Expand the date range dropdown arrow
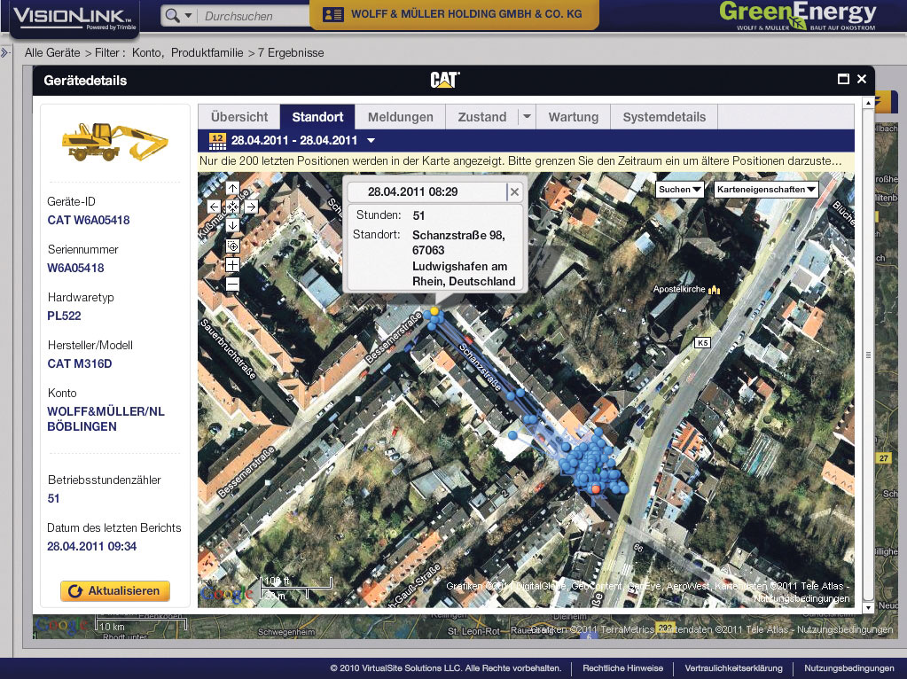Image resolution: width=907 pixels, height=679 pixels. pos(371,141)
